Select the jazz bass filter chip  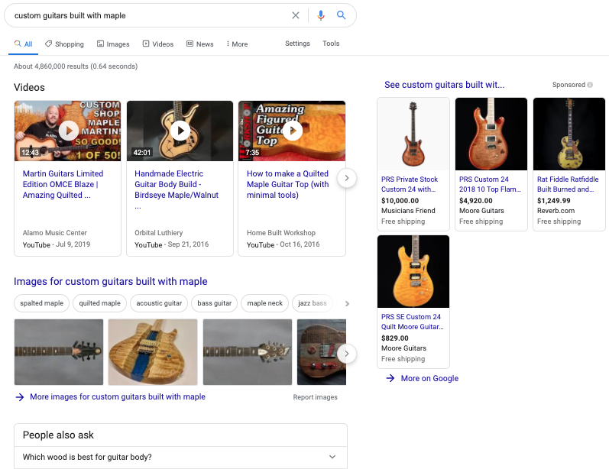(x=313, y=303)
